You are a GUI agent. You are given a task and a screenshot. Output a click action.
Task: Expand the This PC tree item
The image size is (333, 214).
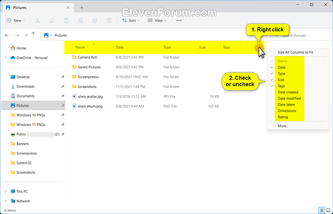pos(6,191)
